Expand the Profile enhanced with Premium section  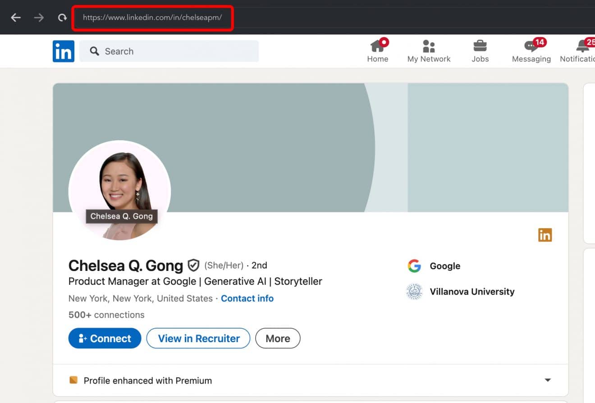(547, 380)
